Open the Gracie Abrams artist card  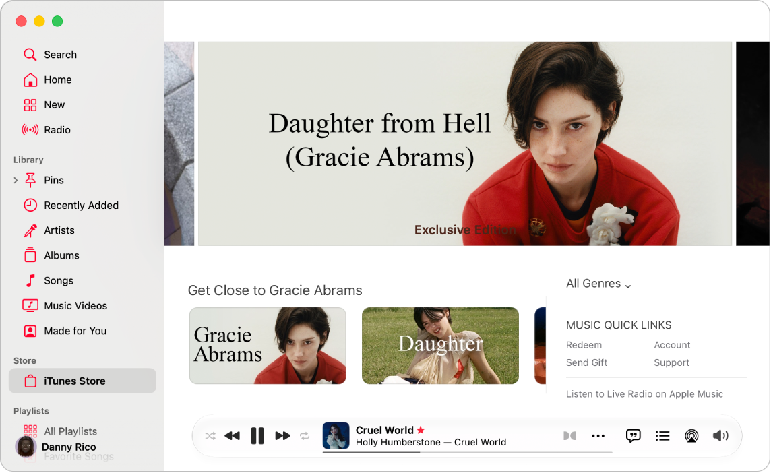click(268, 346)
